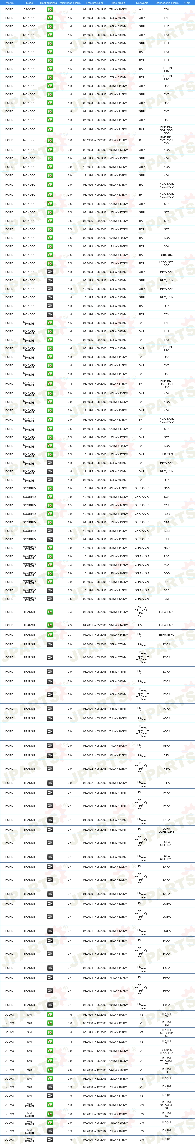Click petrol icon in Mondeo Kombi RKB row
Viewport: 195px width, 1144px height.
(50, 374)
